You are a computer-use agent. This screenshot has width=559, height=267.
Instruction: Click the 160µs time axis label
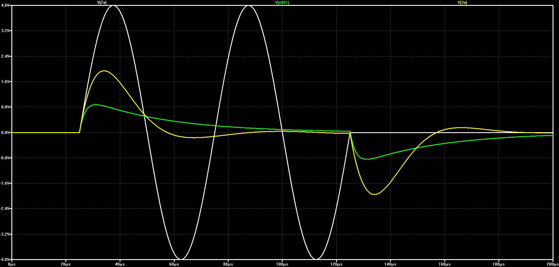pos(445,264)
